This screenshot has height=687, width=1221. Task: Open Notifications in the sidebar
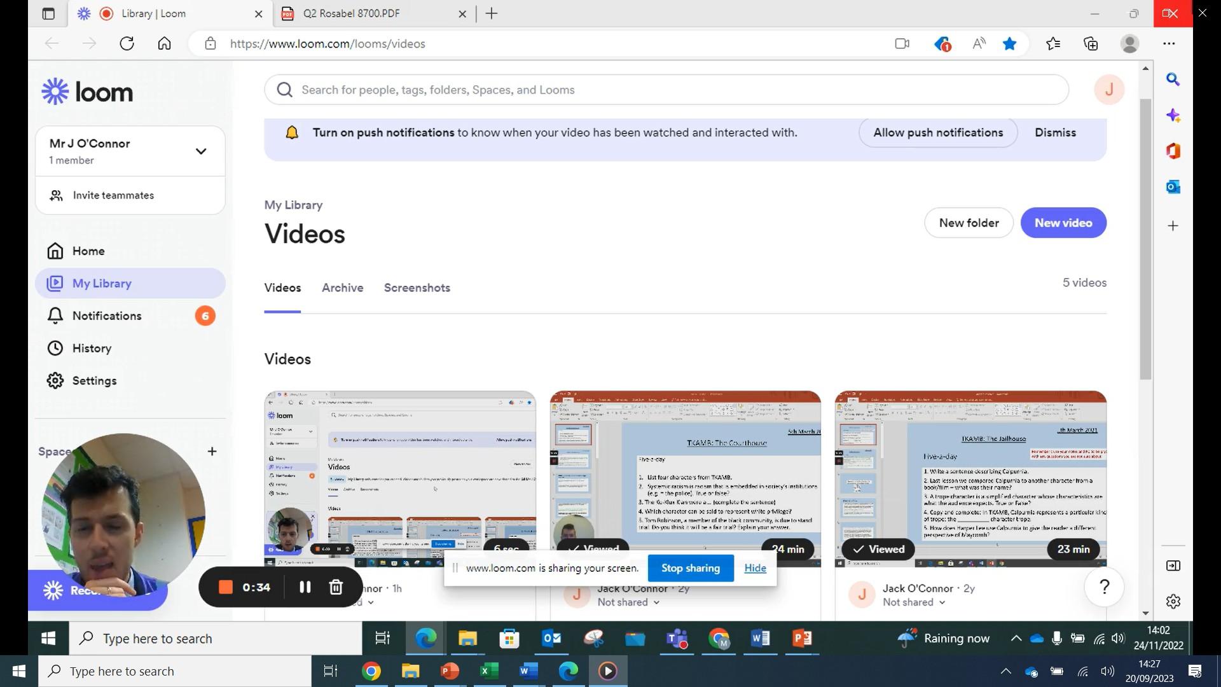(x=107, y=316)
